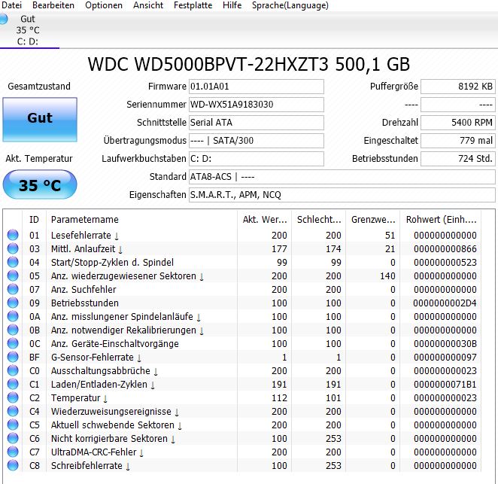Click ID cell 0C
Image resolution: width=498 pixels, height=484 pixels.
click(x=35, y=344)
